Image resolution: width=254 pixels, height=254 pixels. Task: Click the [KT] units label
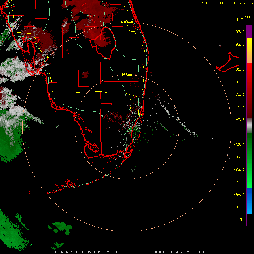[241, 19]
